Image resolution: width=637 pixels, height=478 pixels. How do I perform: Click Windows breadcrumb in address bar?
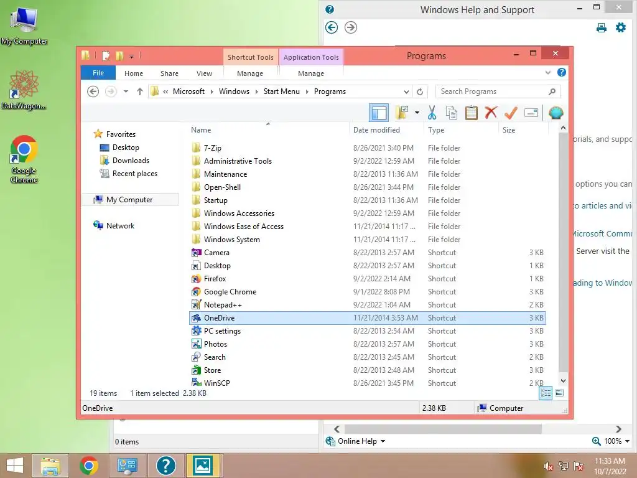(234, 91)
